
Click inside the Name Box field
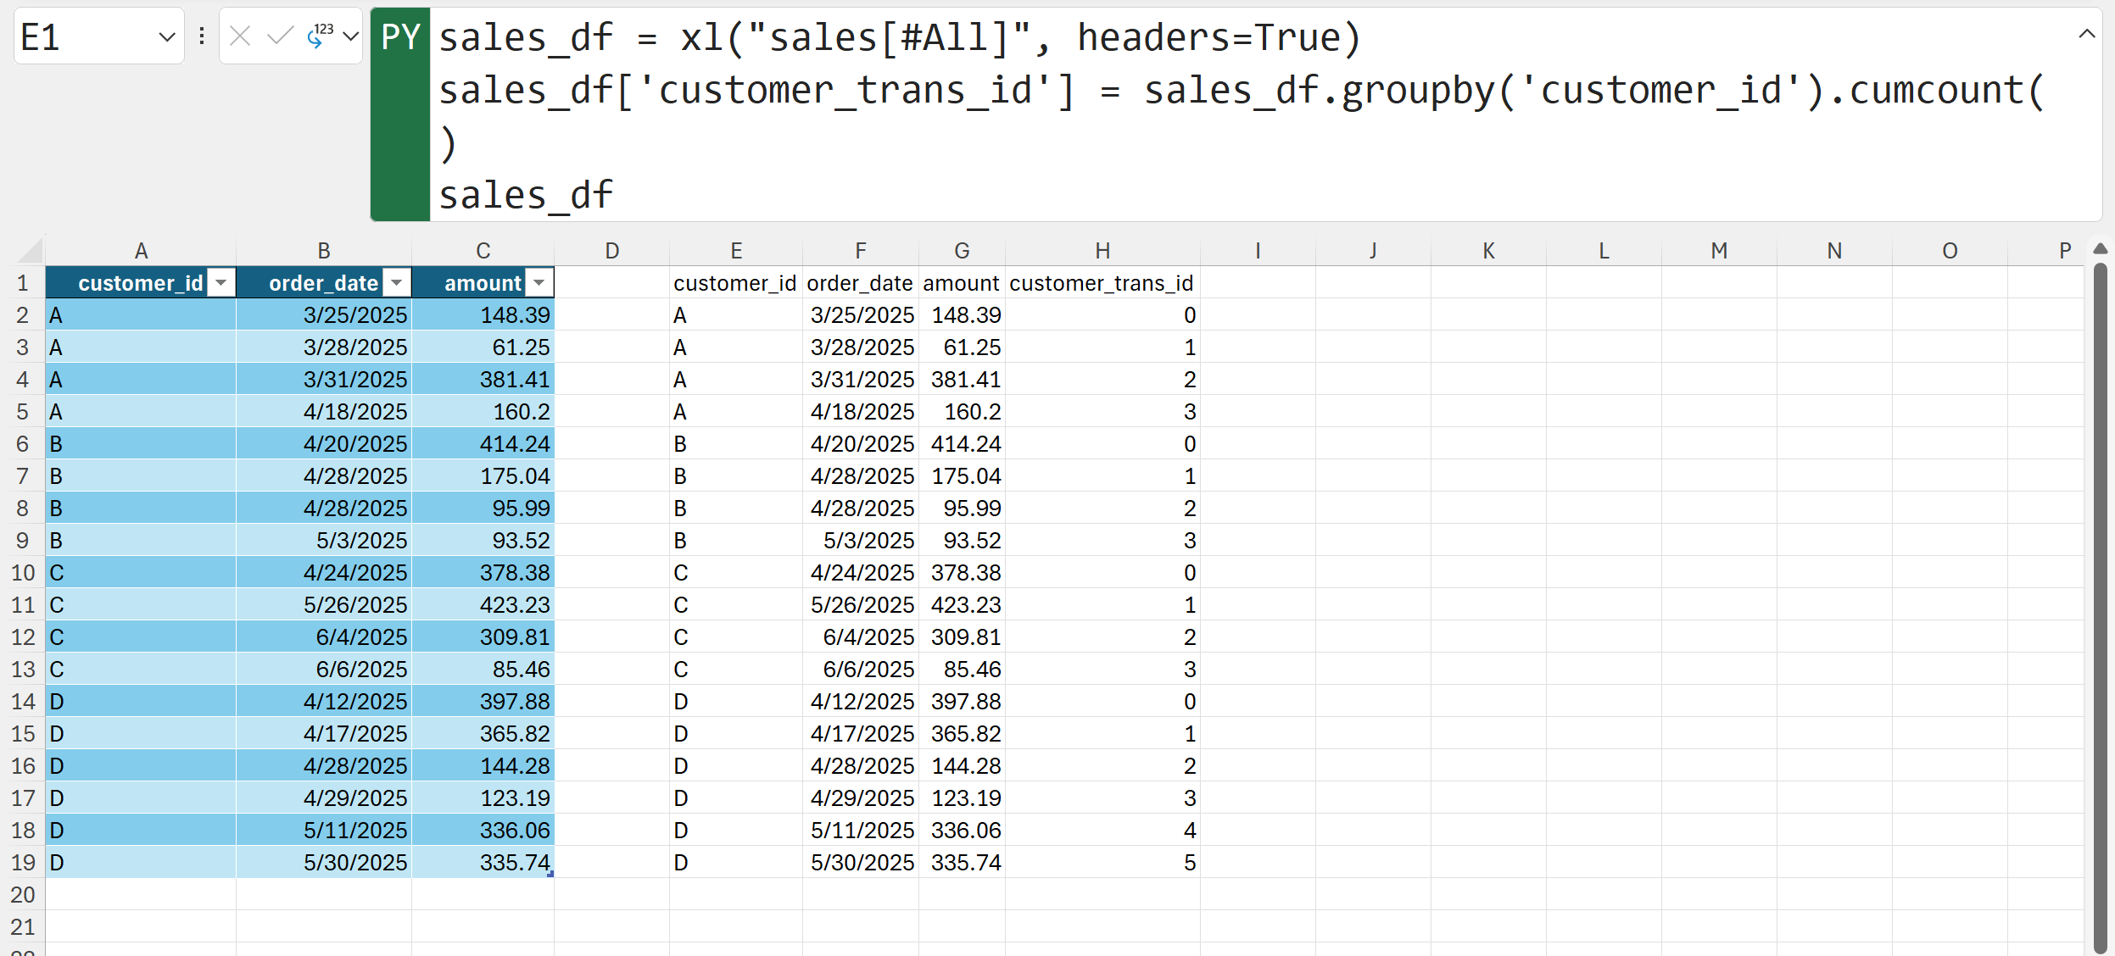[x=85, y=36]
